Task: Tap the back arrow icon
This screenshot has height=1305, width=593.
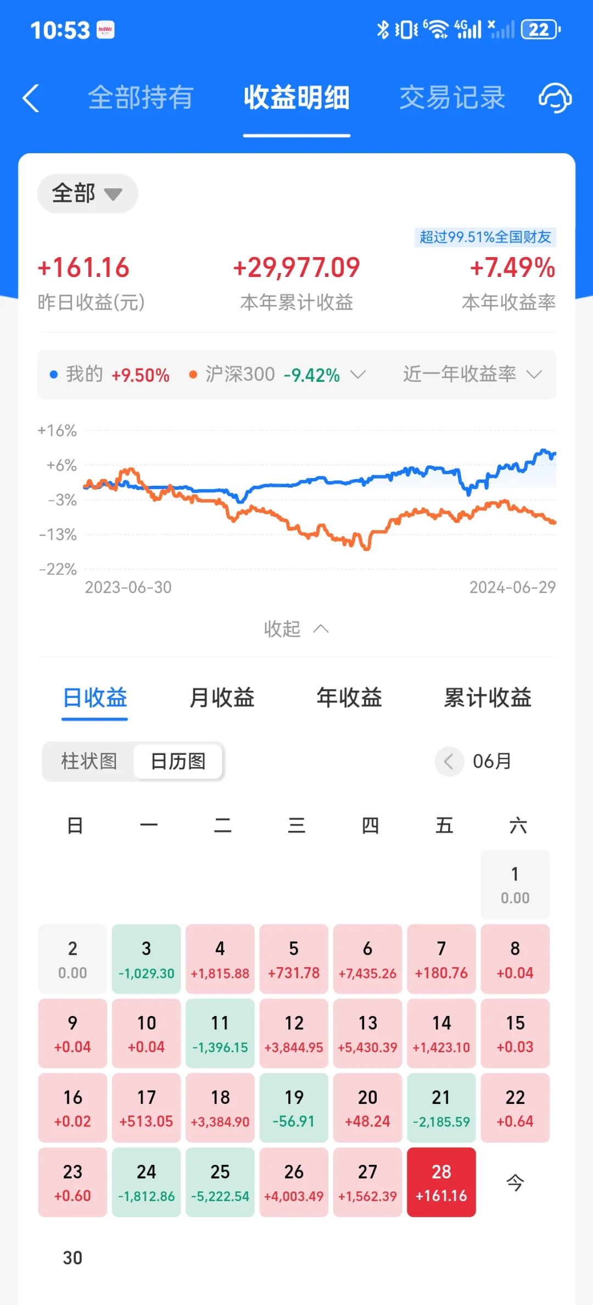Action: coord(31,98)
